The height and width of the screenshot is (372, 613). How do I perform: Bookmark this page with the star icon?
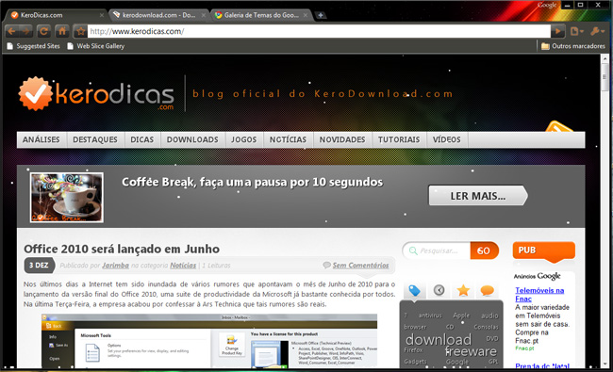coord(80,31)
